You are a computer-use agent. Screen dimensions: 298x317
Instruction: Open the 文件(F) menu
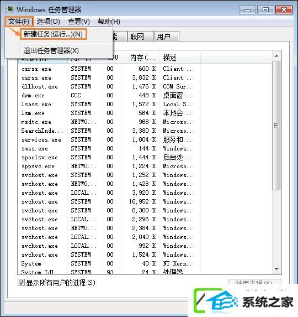[x=18, y=22]
